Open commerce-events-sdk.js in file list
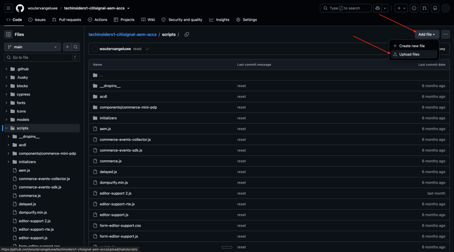Viewport: 454px width, 252px height. (x=121, y=150)
